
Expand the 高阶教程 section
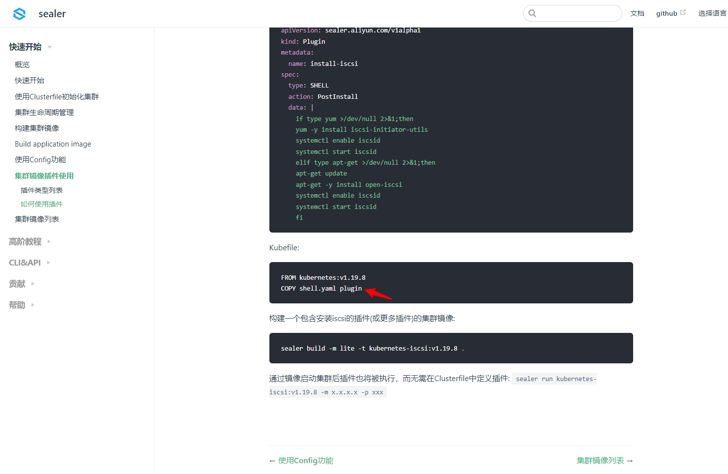25,241
